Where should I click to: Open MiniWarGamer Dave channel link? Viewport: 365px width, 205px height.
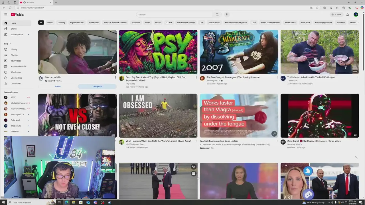pyautogui.click(x=135, y=144)
